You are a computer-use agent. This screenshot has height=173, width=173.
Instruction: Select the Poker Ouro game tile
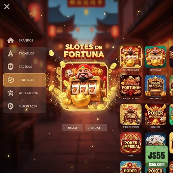pyautogui.click(x=131, y=114)
